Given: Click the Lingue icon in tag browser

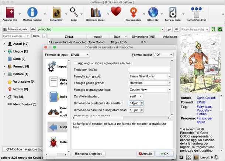Looking at the screenshot, I should click(10, 51).
